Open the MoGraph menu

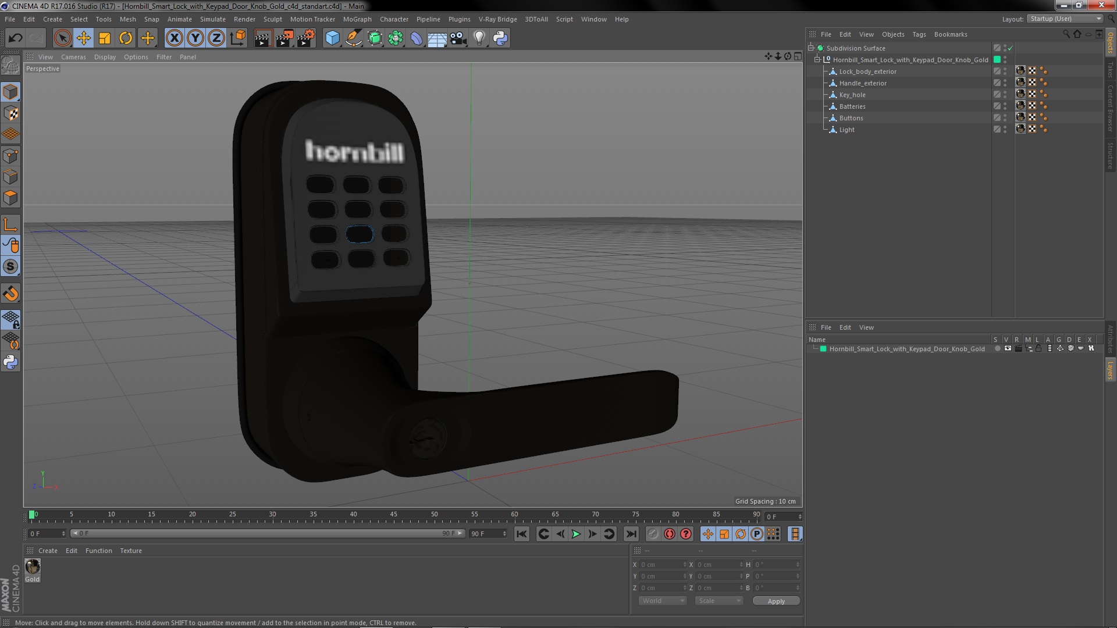tap(357, 19)
